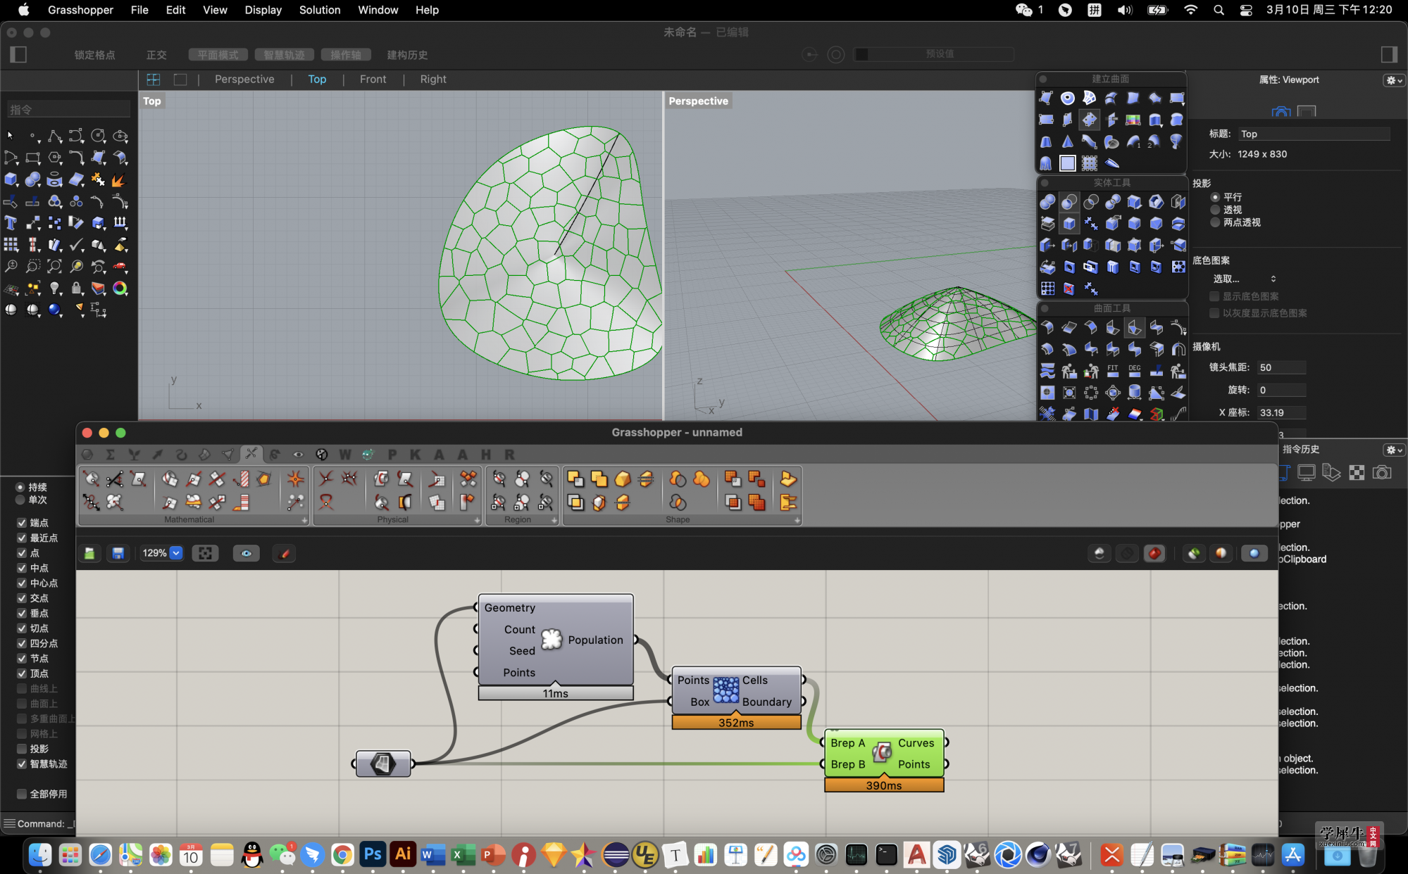The image size is (1408, 874).
Task: Click the FIT icon in surface tools palette
Action: [1113, 370]
